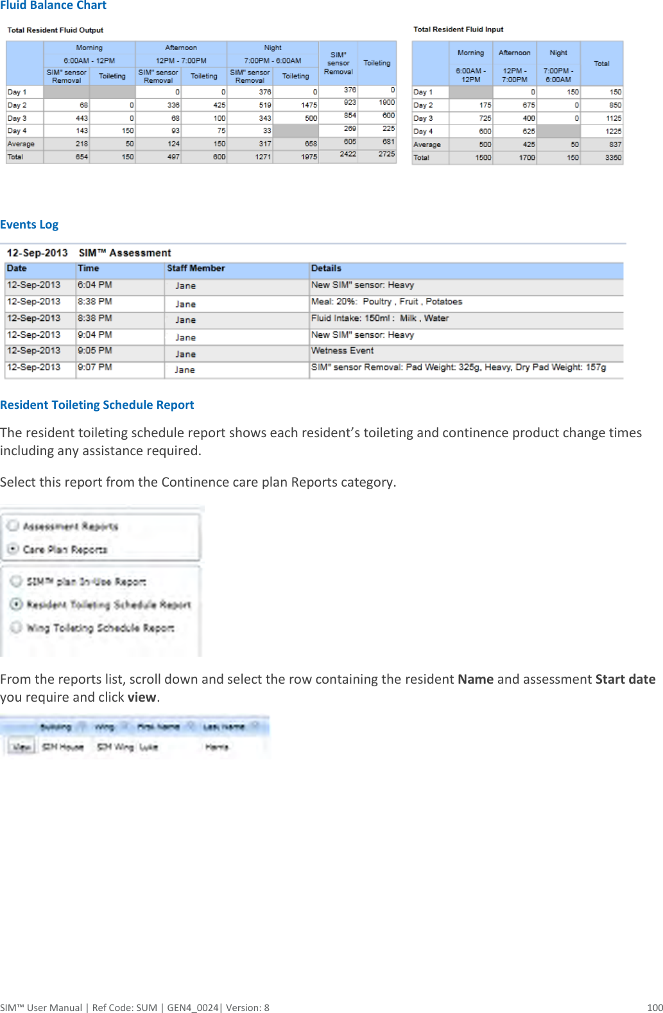This screenshot has width=663, height=1013.
Task: Click the 'Wetness Event' details cell
Action: click(342, 351)
